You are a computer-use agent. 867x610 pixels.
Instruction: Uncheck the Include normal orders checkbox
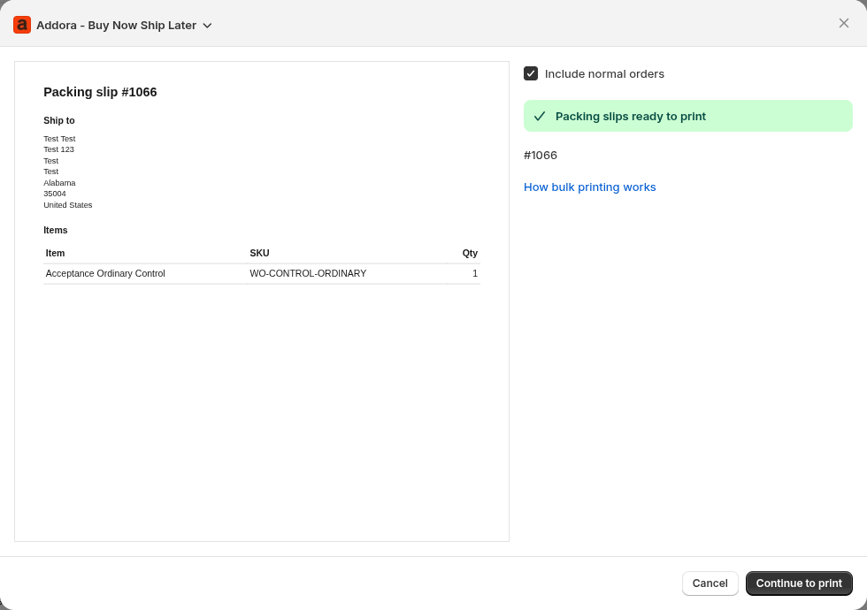(x=530, y=73)
